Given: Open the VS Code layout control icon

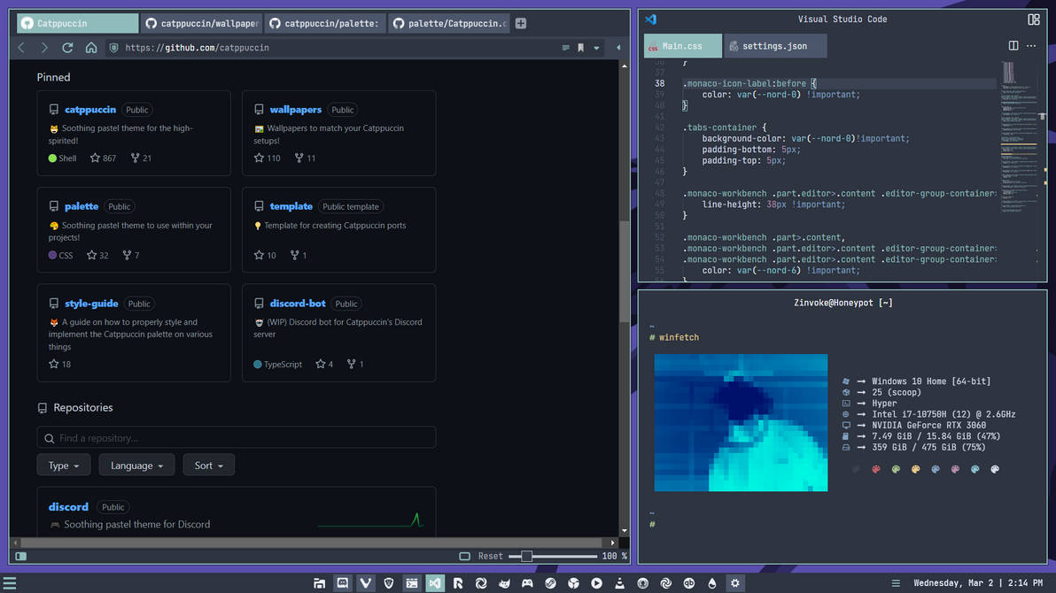Looking at the screenshot, I should pyautogui.click(x=1034, y=19).
